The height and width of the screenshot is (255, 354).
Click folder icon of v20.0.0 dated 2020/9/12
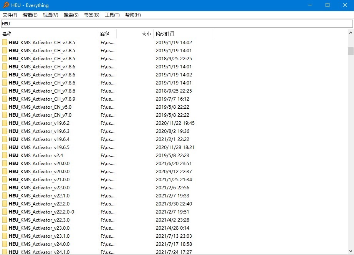5,172
